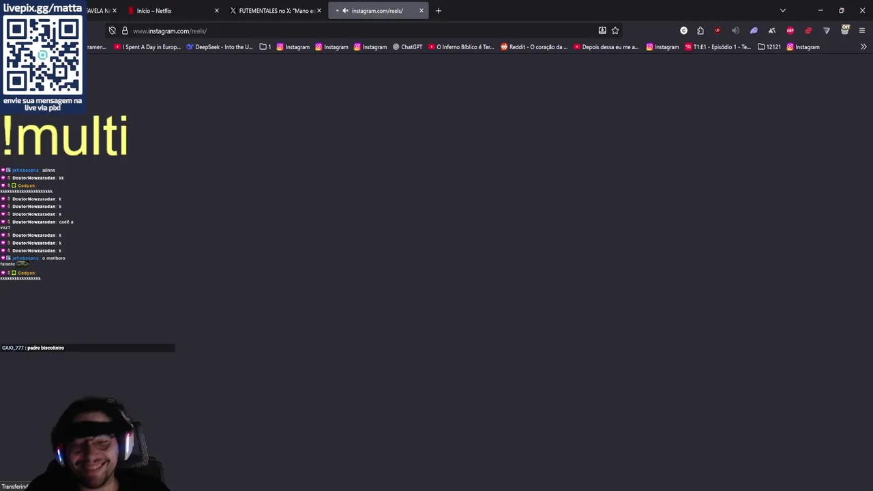Open the Extensions puzzle piece menu
This screenshot has height=491, width=873.
click(700, 31)
